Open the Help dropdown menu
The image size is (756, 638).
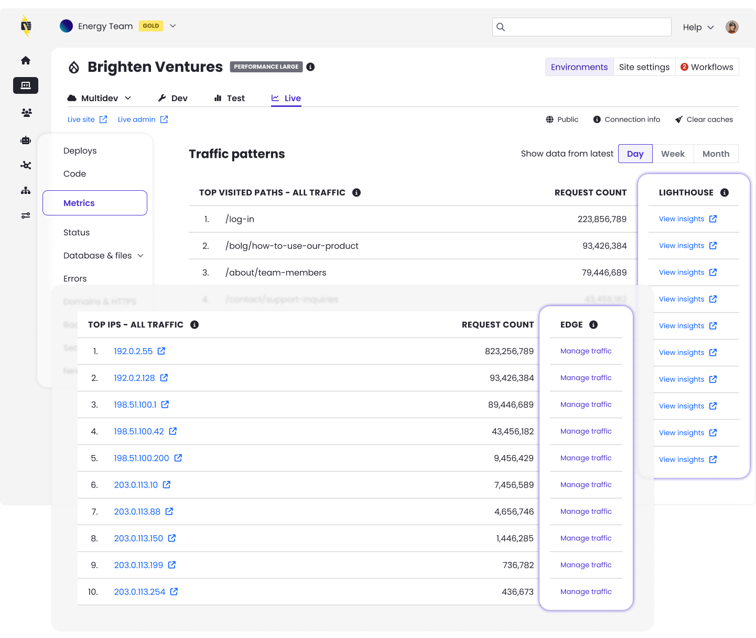(x=698, y=27)
